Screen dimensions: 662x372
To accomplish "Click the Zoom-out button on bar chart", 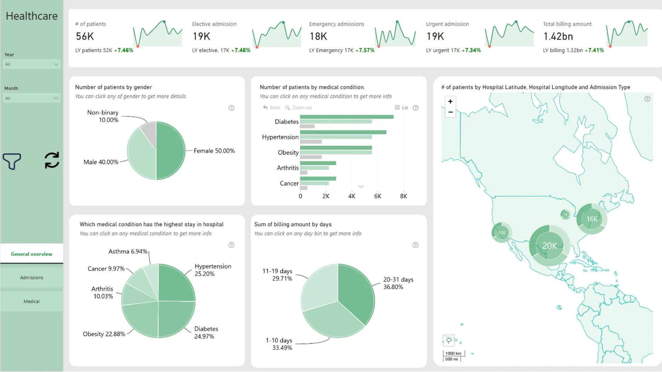I will click(x=298, y=108).
